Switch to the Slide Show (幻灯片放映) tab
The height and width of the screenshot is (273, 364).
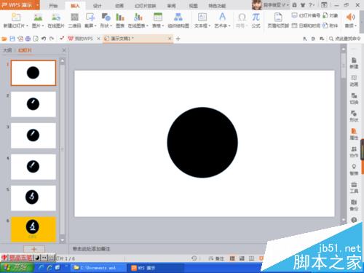pyautogui.click(x=145, y=6)
